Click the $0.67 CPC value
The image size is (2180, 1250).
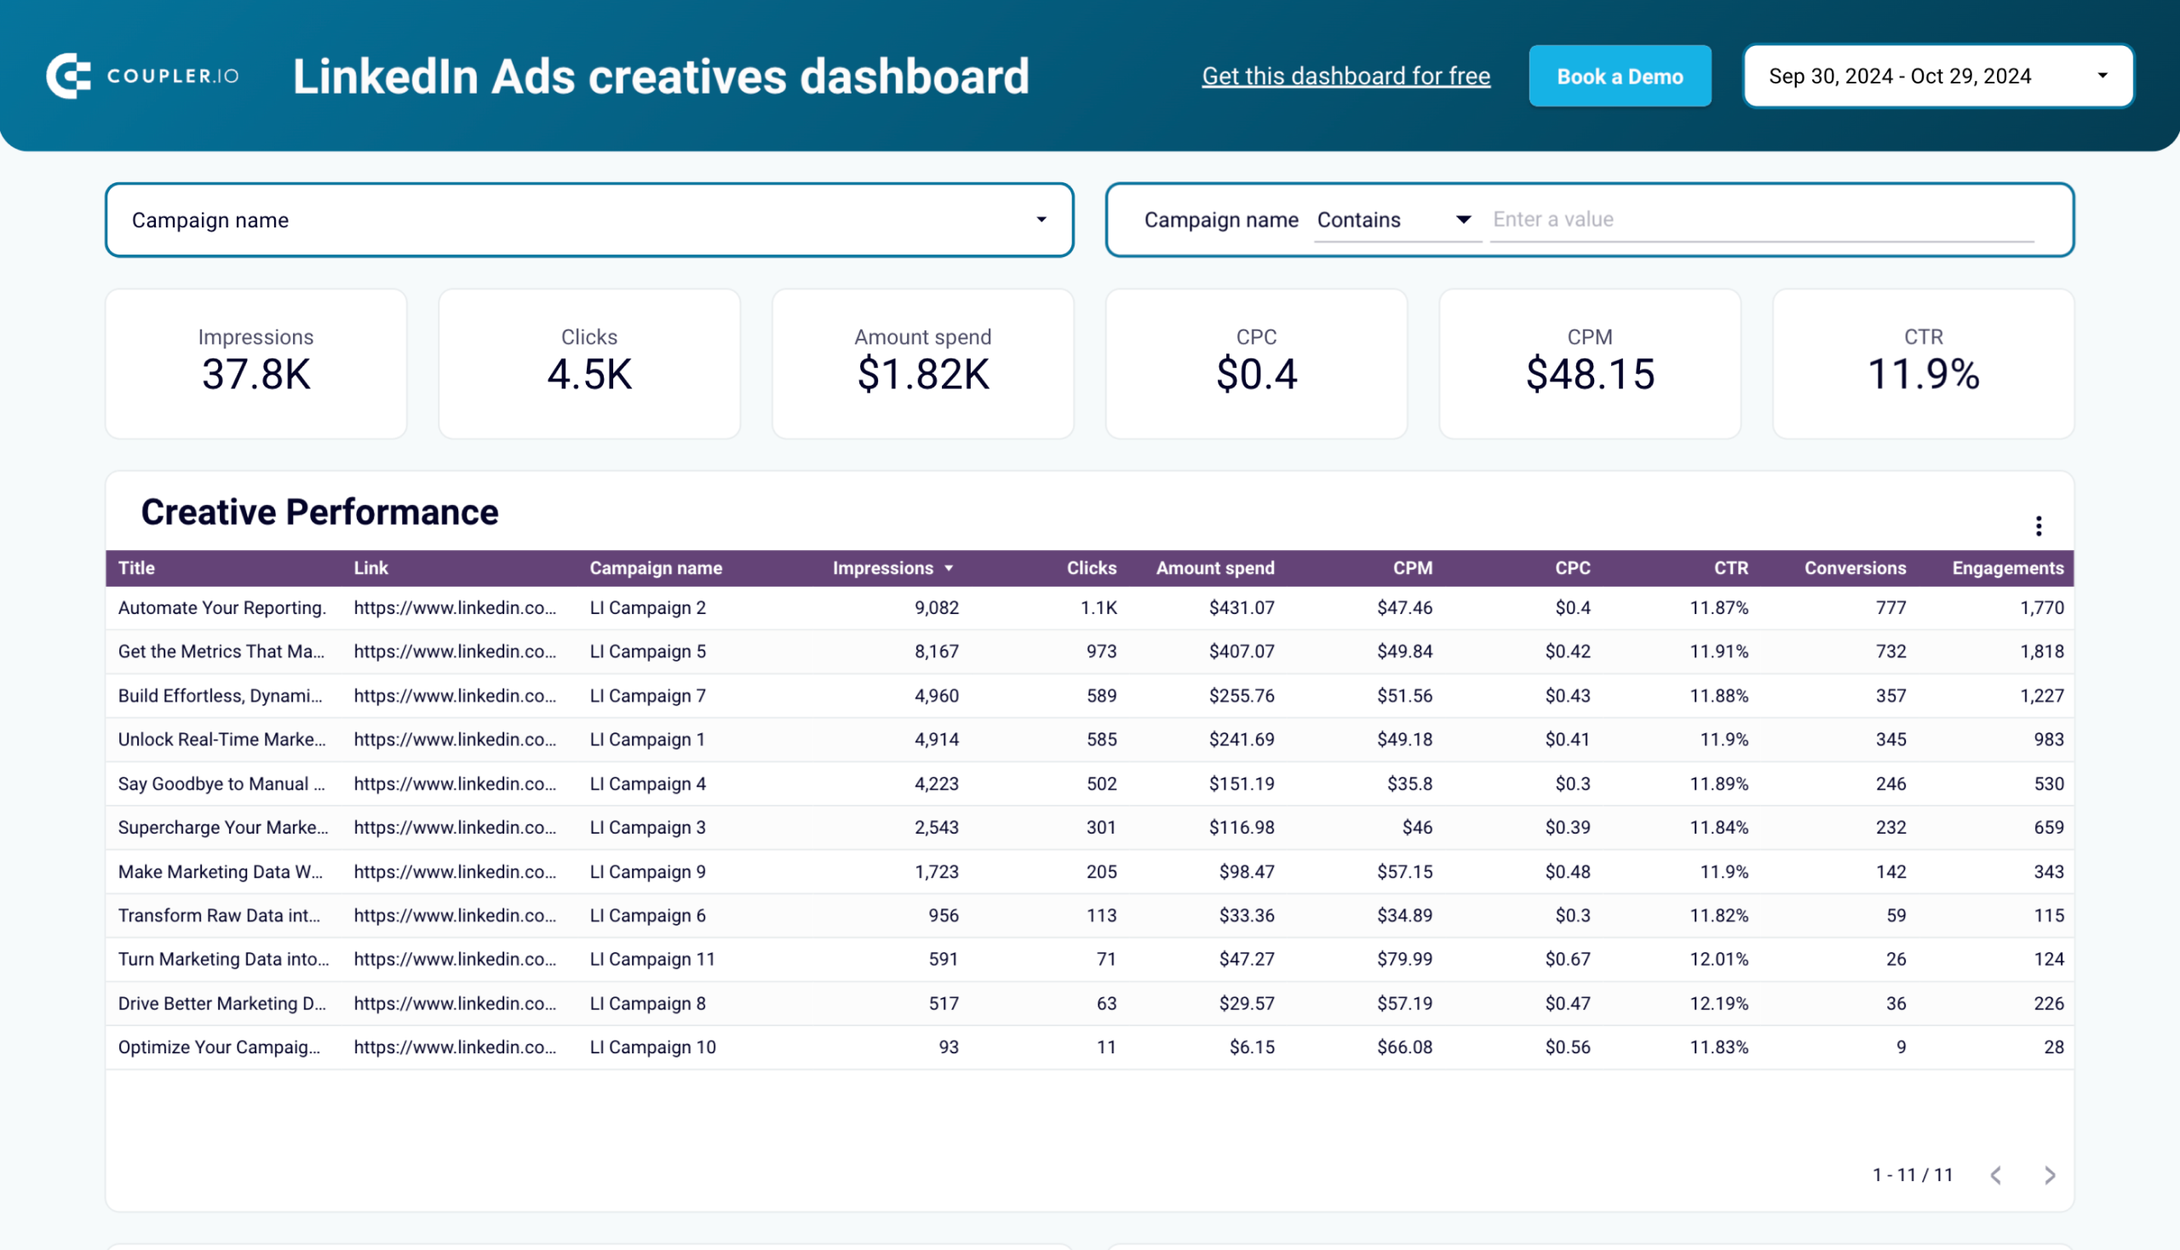tap(1568, 959)
